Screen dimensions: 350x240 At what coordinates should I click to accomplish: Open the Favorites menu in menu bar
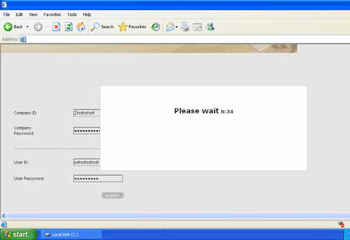pyautogui.click(x=52, y=14)
